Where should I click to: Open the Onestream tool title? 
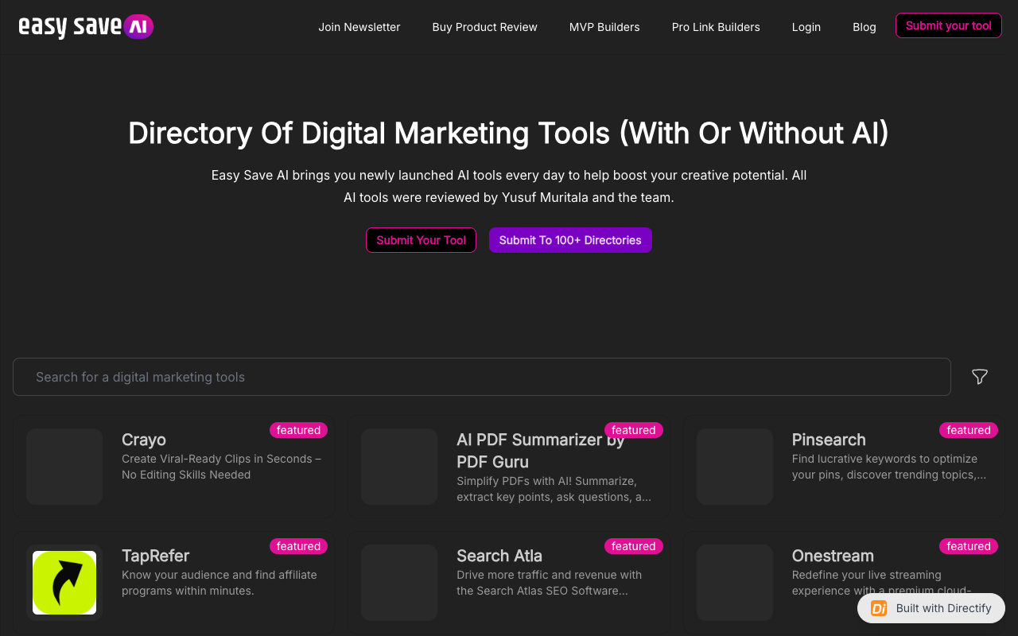pos(833,556)
